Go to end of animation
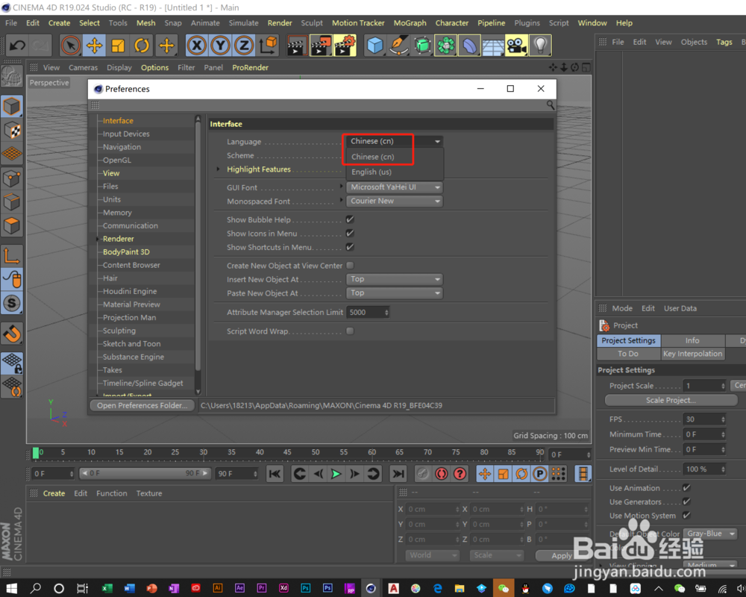Image resolution: width=746 pixels, height=597 pixels. (398, 474)
